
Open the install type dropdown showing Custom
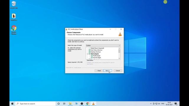tap(103, 45)
